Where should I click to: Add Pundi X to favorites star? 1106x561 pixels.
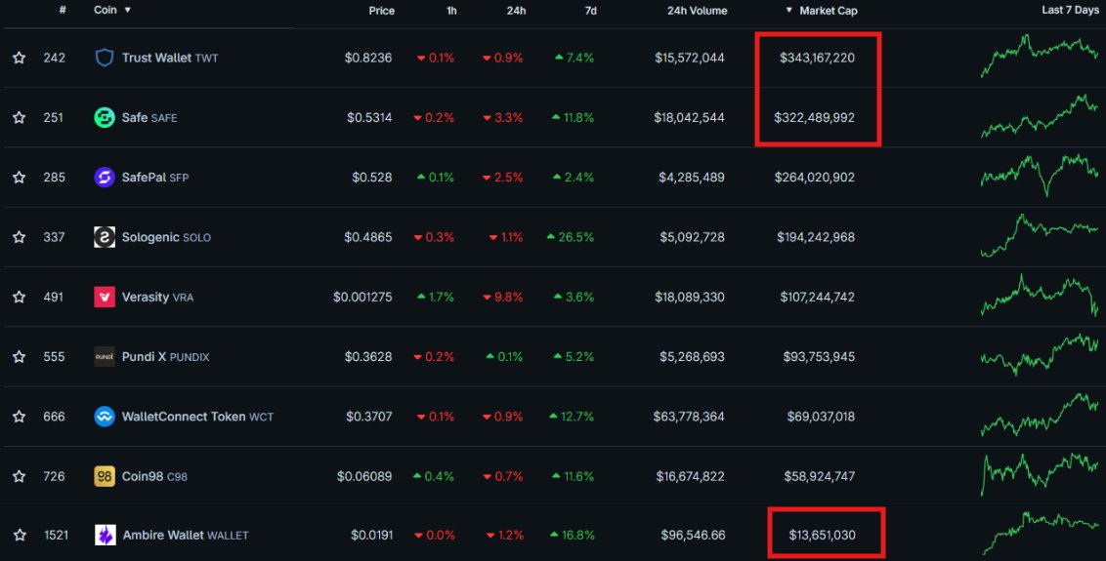19,357
